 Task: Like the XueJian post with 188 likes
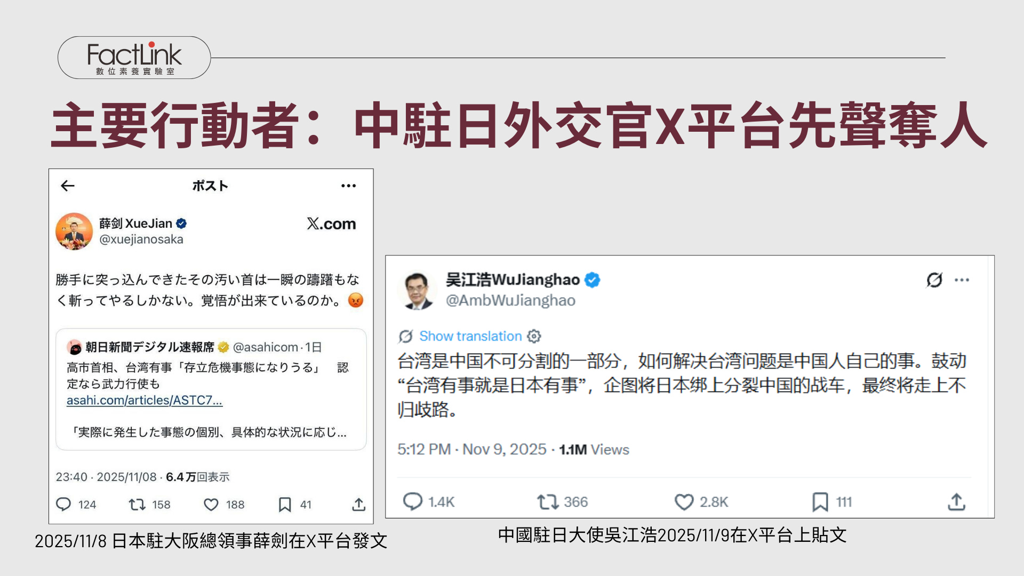211,505
